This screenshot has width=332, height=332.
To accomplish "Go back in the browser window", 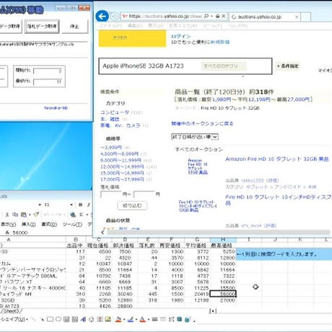I will (102, 17).
